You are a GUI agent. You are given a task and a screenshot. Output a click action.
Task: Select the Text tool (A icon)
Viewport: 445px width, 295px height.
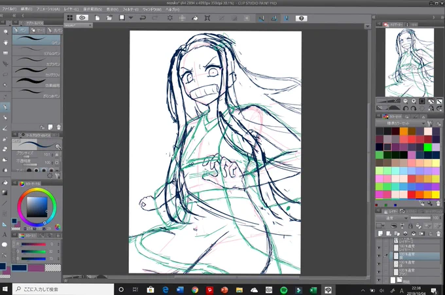(5, 235)
